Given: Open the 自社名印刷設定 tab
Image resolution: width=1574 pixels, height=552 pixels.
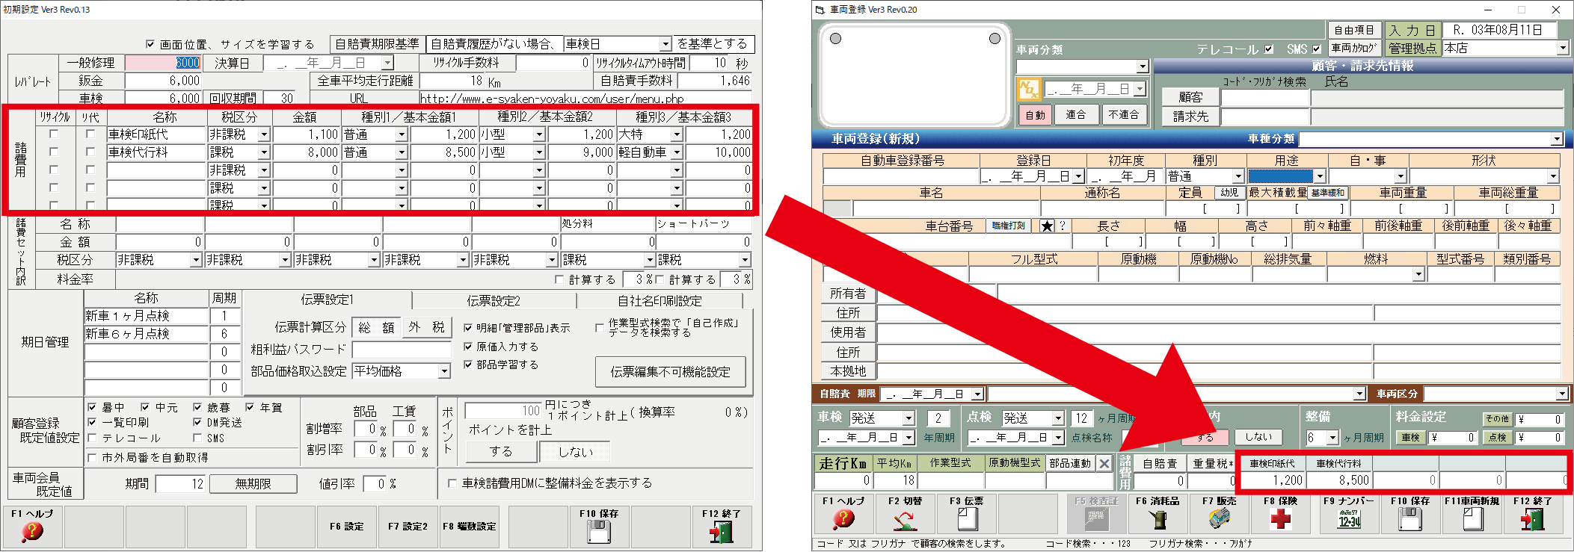Looking at the screenshot, I should point(660,300).
